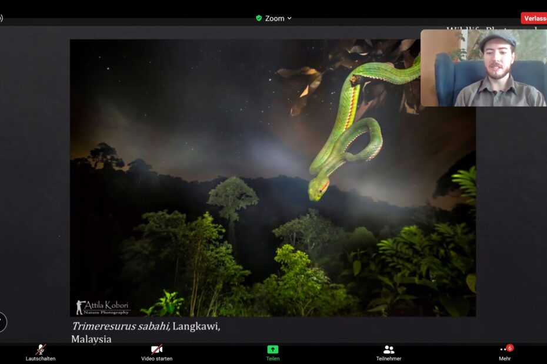This screenshot has height=364, width=547.
Task: Click the Teilnehmer text label
Action: [x=389, y=359]
